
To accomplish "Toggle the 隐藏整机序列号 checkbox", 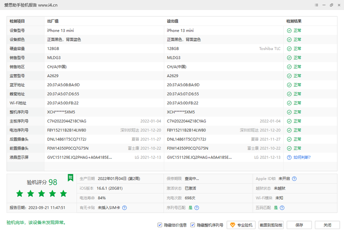I will [192, 225].
